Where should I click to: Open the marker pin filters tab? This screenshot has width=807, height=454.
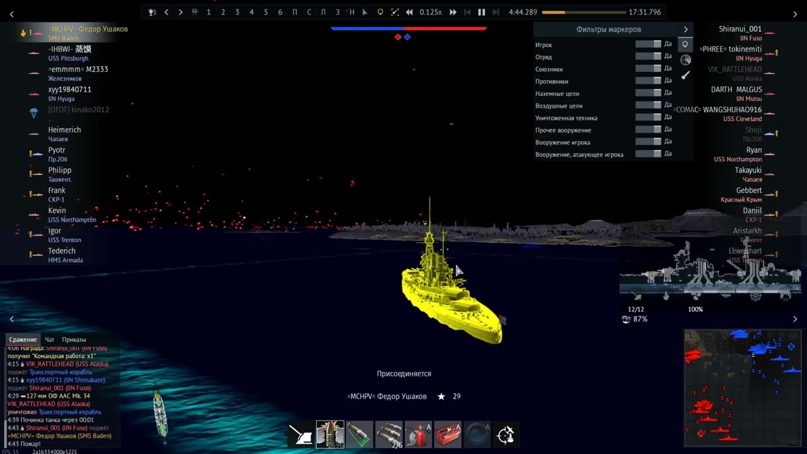click(685, 45)
